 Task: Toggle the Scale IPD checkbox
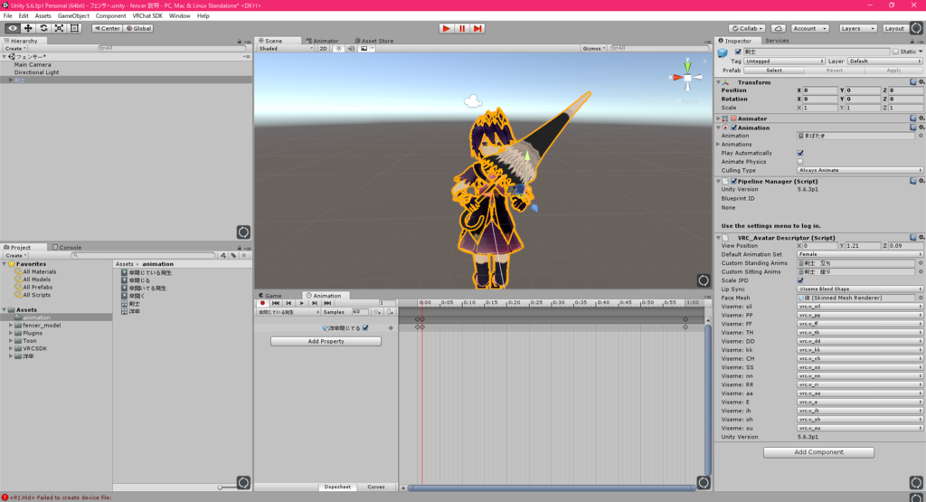[x=800, y=280]
